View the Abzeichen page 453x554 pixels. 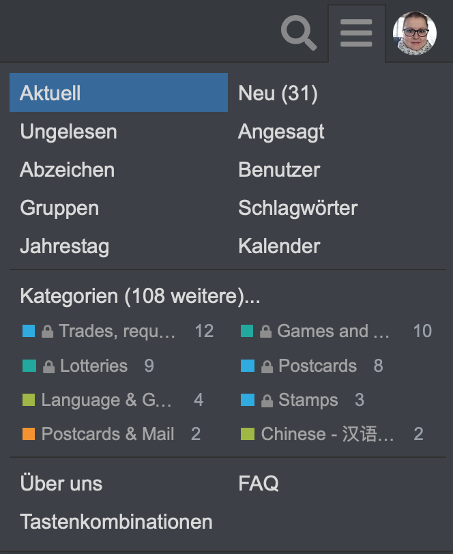click(x=67, y=169)
